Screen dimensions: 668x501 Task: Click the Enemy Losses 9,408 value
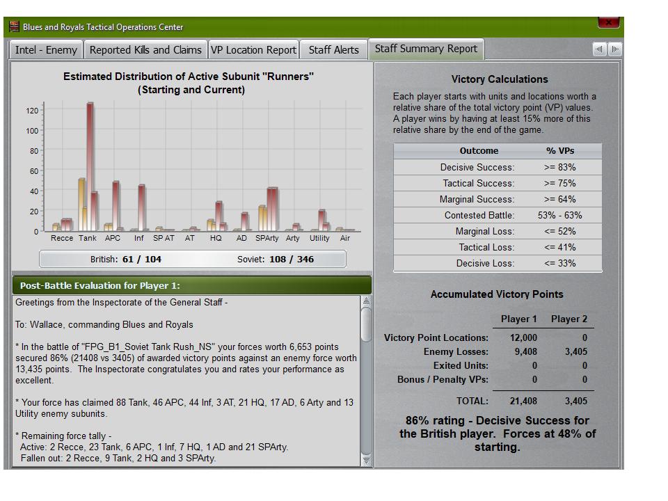[526, 352]
